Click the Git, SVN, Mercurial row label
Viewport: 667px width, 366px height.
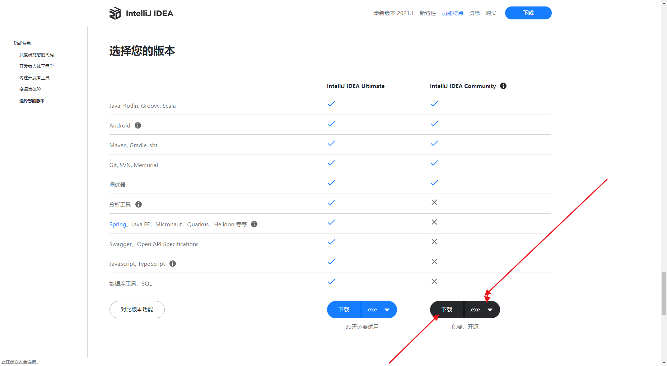pyautogui.click(x=134, y=165)
